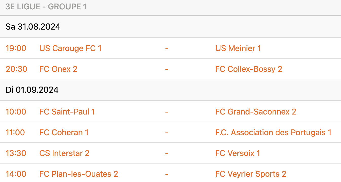341x182 pixels.
Task: Click the US Carouge FC 1 team link
Action: tap(70, 48)
